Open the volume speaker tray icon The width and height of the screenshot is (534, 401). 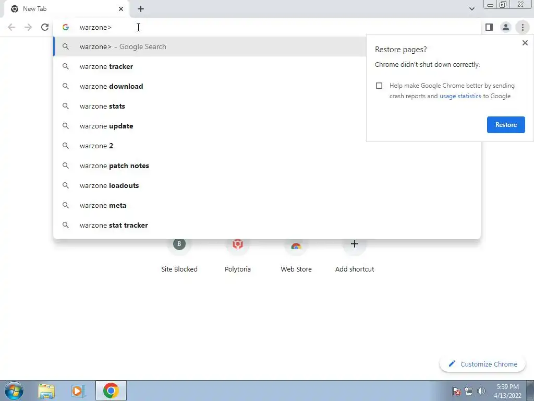(x=481, y=391)
